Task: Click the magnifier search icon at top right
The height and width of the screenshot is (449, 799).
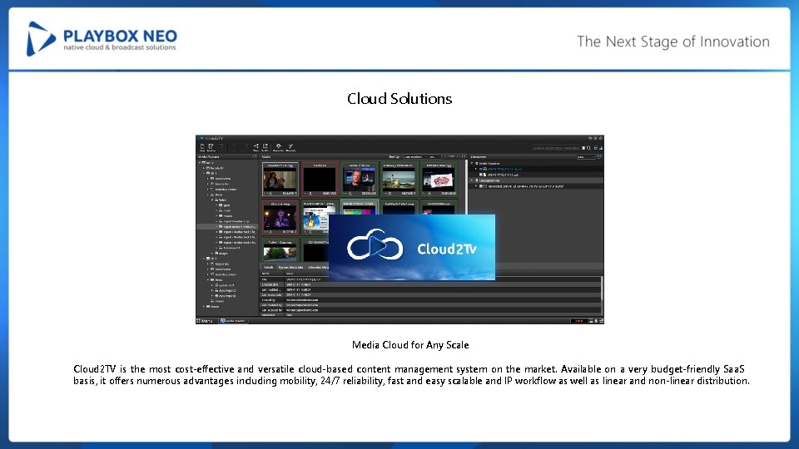Action: tap(588, 148)
